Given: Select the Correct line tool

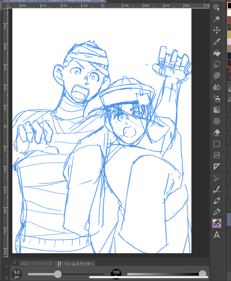Looking at the screenshot, I should 217,190.
